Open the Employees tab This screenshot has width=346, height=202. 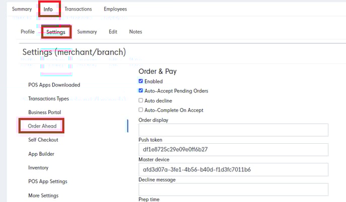pos(115,9)
